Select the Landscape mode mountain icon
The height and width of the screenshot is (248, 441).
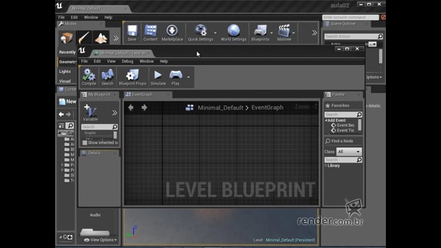click(x=101, y=38)
